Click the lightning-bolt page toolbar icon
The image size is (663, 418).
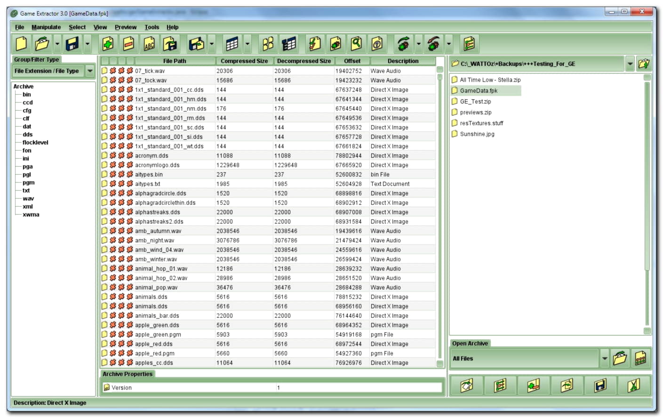(x=315, y=44)
